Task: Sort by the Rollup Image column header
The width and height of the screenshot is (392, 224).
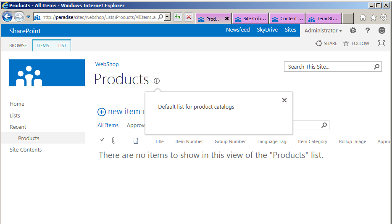Action: pyautogui.click(x=353, y=141)
